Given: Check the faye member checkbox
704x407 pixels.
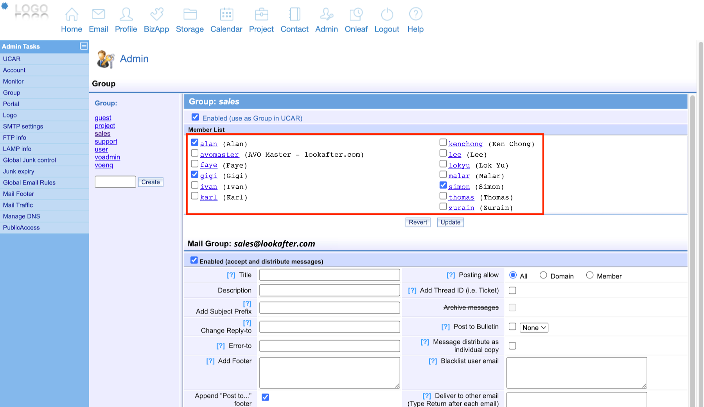Looking at the screenshot, I should 195,164.
